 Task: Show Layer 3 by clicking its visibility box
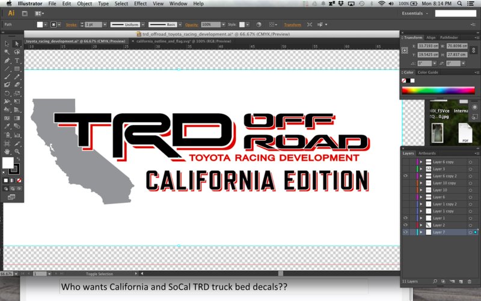click(405, 169)
